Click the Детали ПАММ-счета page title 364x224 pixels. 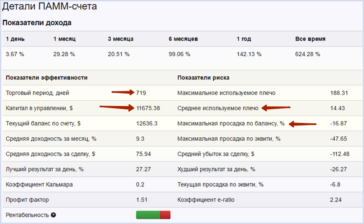[x=49, y=7]
